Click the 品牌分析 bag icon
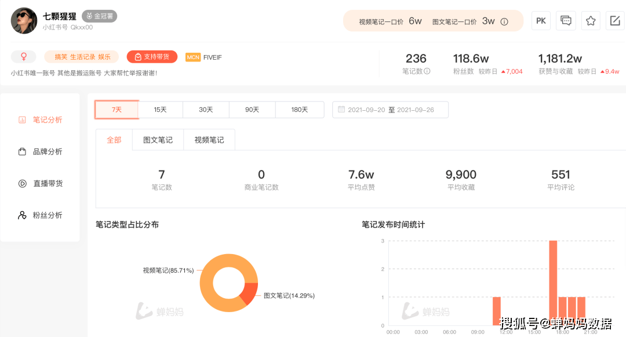The width and height of the screenshot is (626, 337). 23,152
